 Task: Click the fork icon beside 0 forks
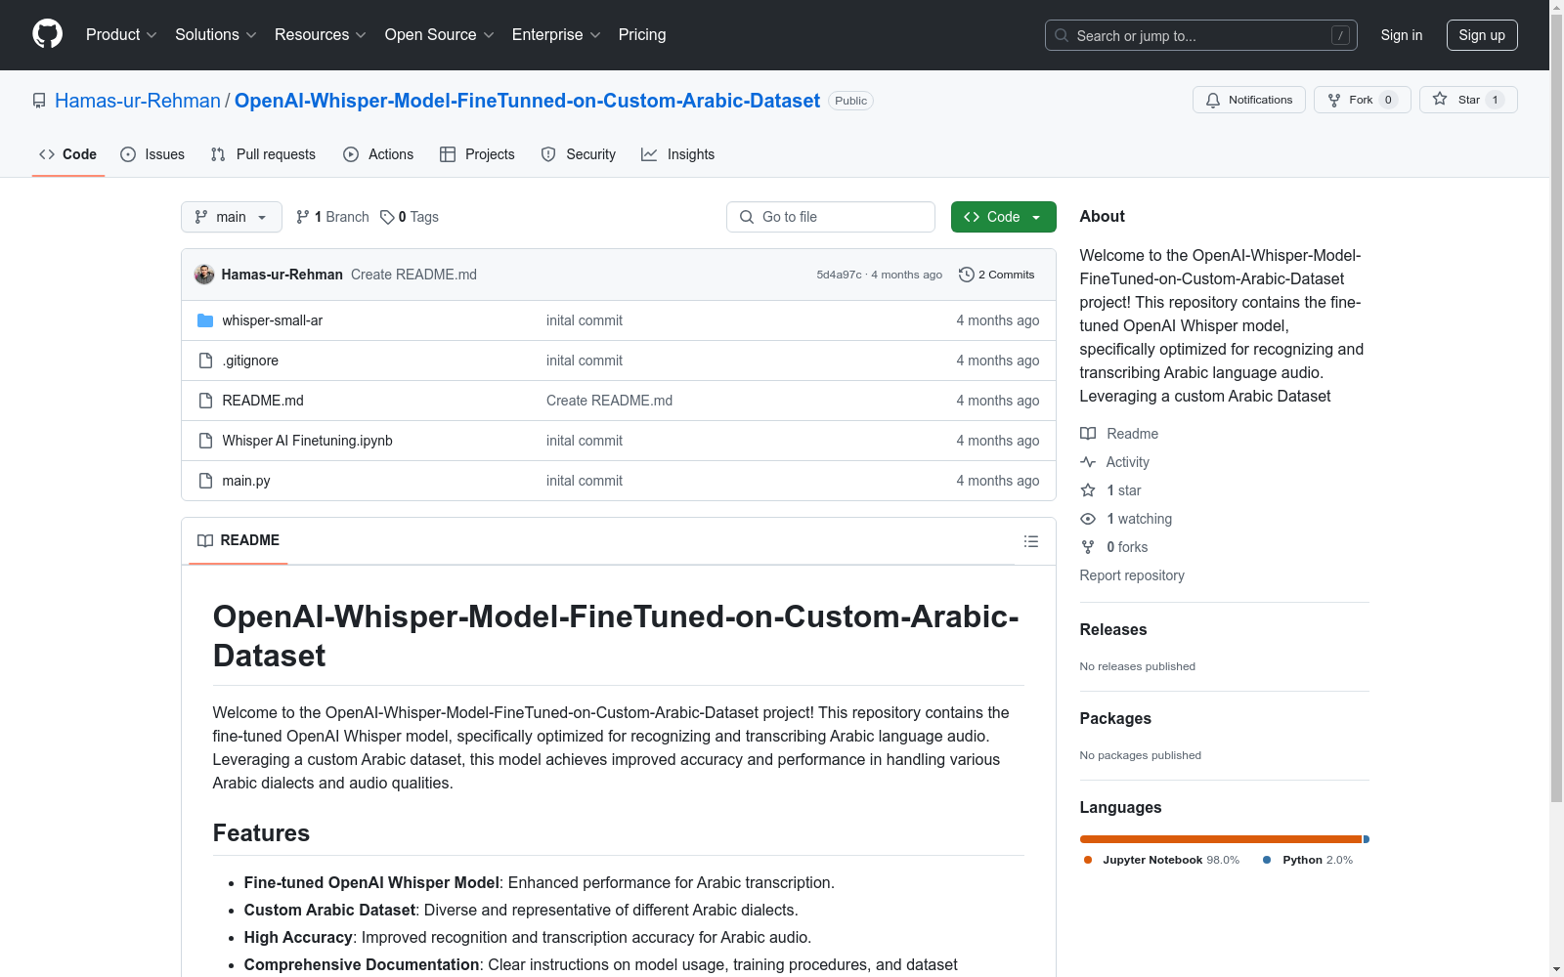(x=1088, y=547)
